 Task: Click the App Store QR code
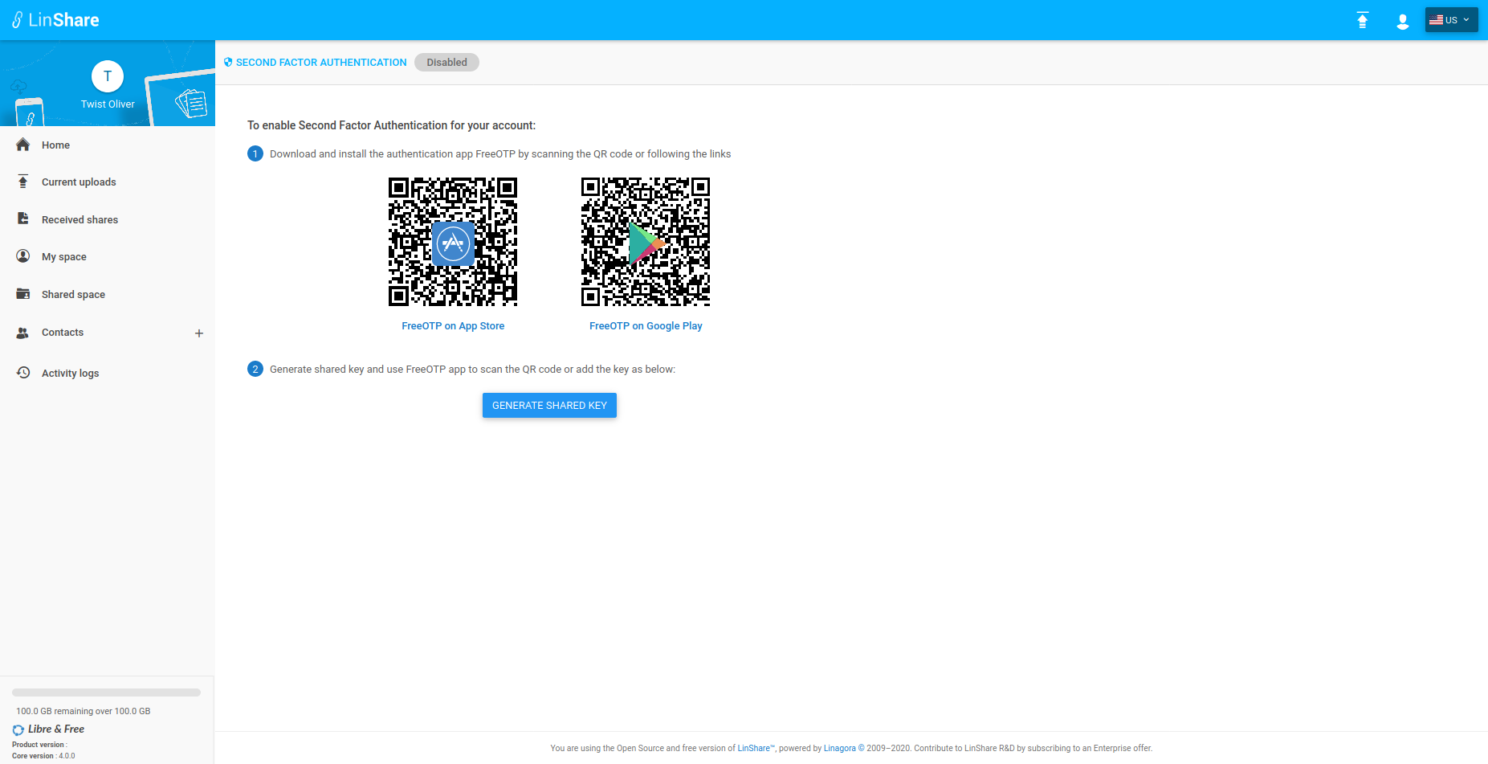coord(453,242)
